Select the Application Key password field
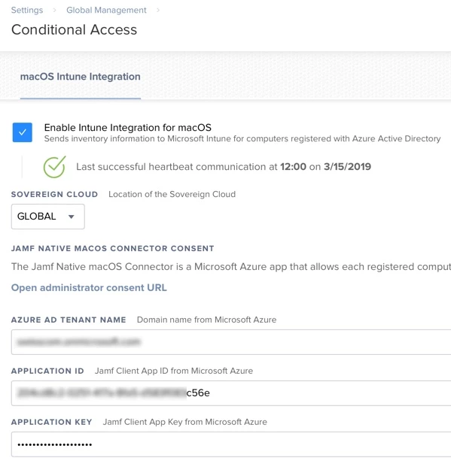This screenshot has width=451, height=467. coord(231,444)
